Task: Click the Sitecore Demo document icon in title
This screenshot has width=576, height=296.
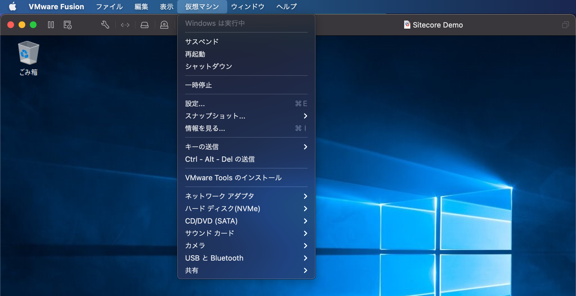Action: 407,25
